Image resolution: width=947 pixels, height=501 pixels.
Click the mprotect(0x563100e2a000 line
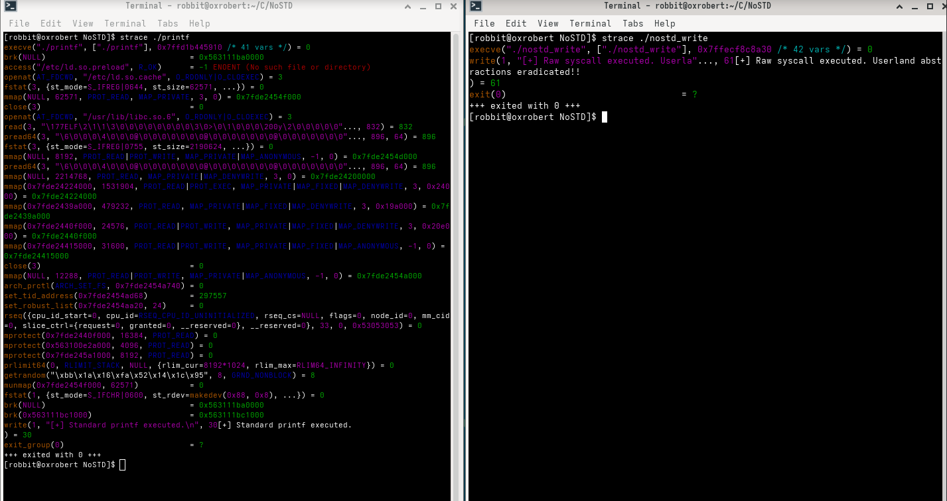(108, 345)
